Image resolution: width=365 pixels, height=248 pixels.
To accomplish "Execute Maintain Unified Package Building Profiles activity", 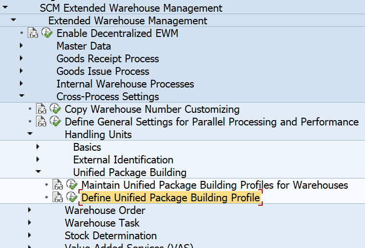I will [72, 185].
